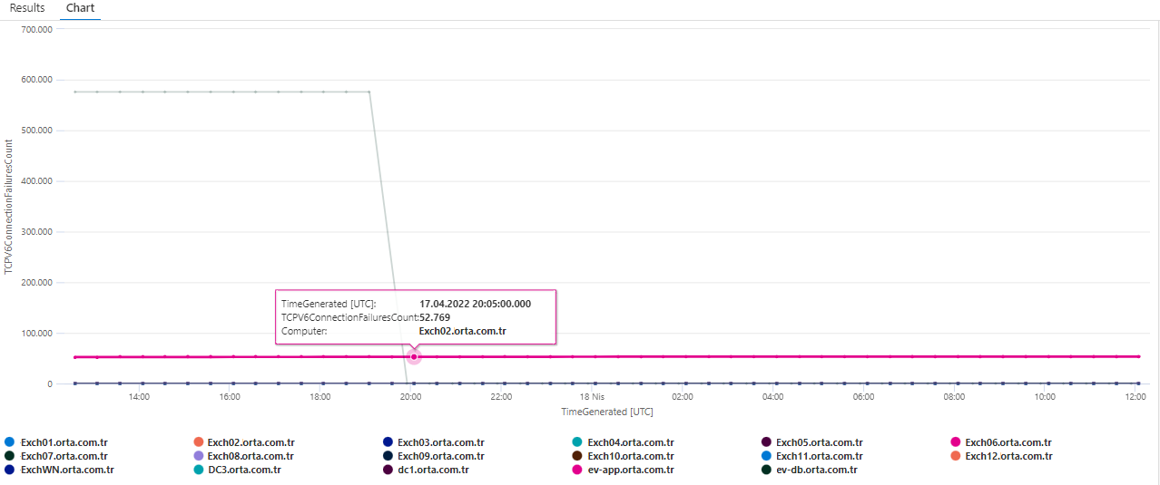Image resolution: width=1160 pixels, height=485 pixels.
Task: Click the highlighted Exch02 data point marker
Action: (x=414, y=357)
